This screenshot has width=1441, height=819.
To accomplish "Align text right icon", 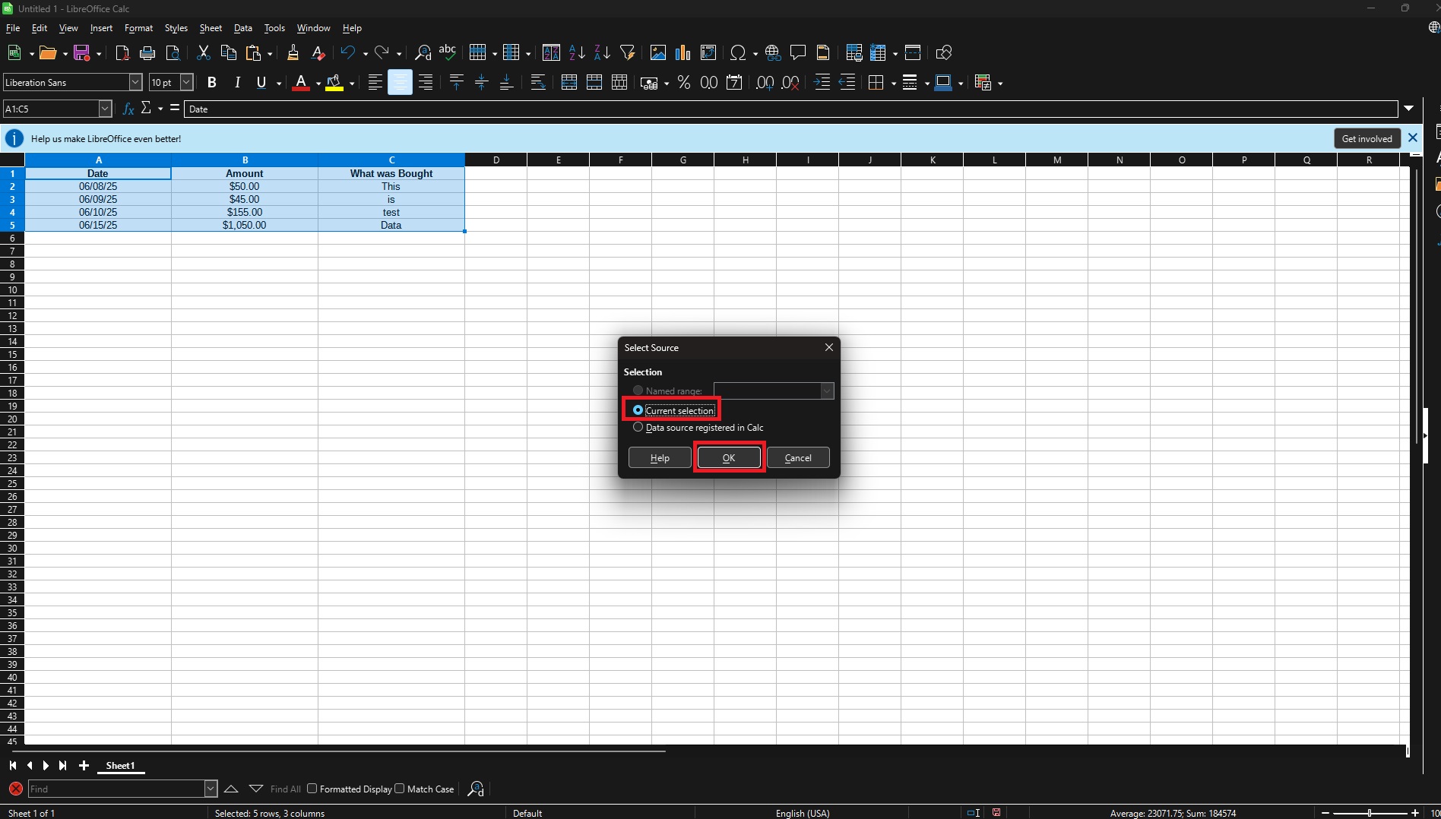I will pos(426,83).
